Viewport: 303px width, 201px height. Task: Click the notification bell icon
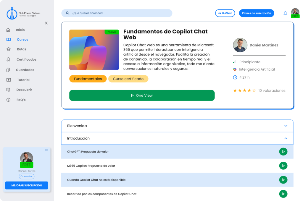[285, 13]
